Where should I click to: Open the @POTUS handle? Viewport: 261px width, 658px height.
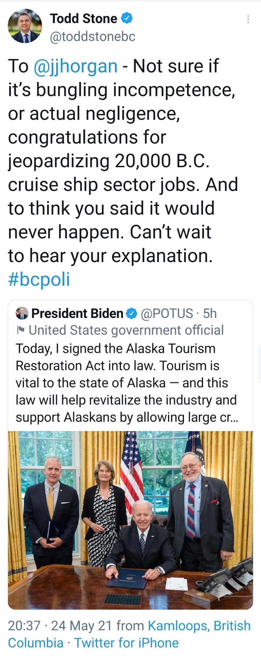[x=167, y=313]
